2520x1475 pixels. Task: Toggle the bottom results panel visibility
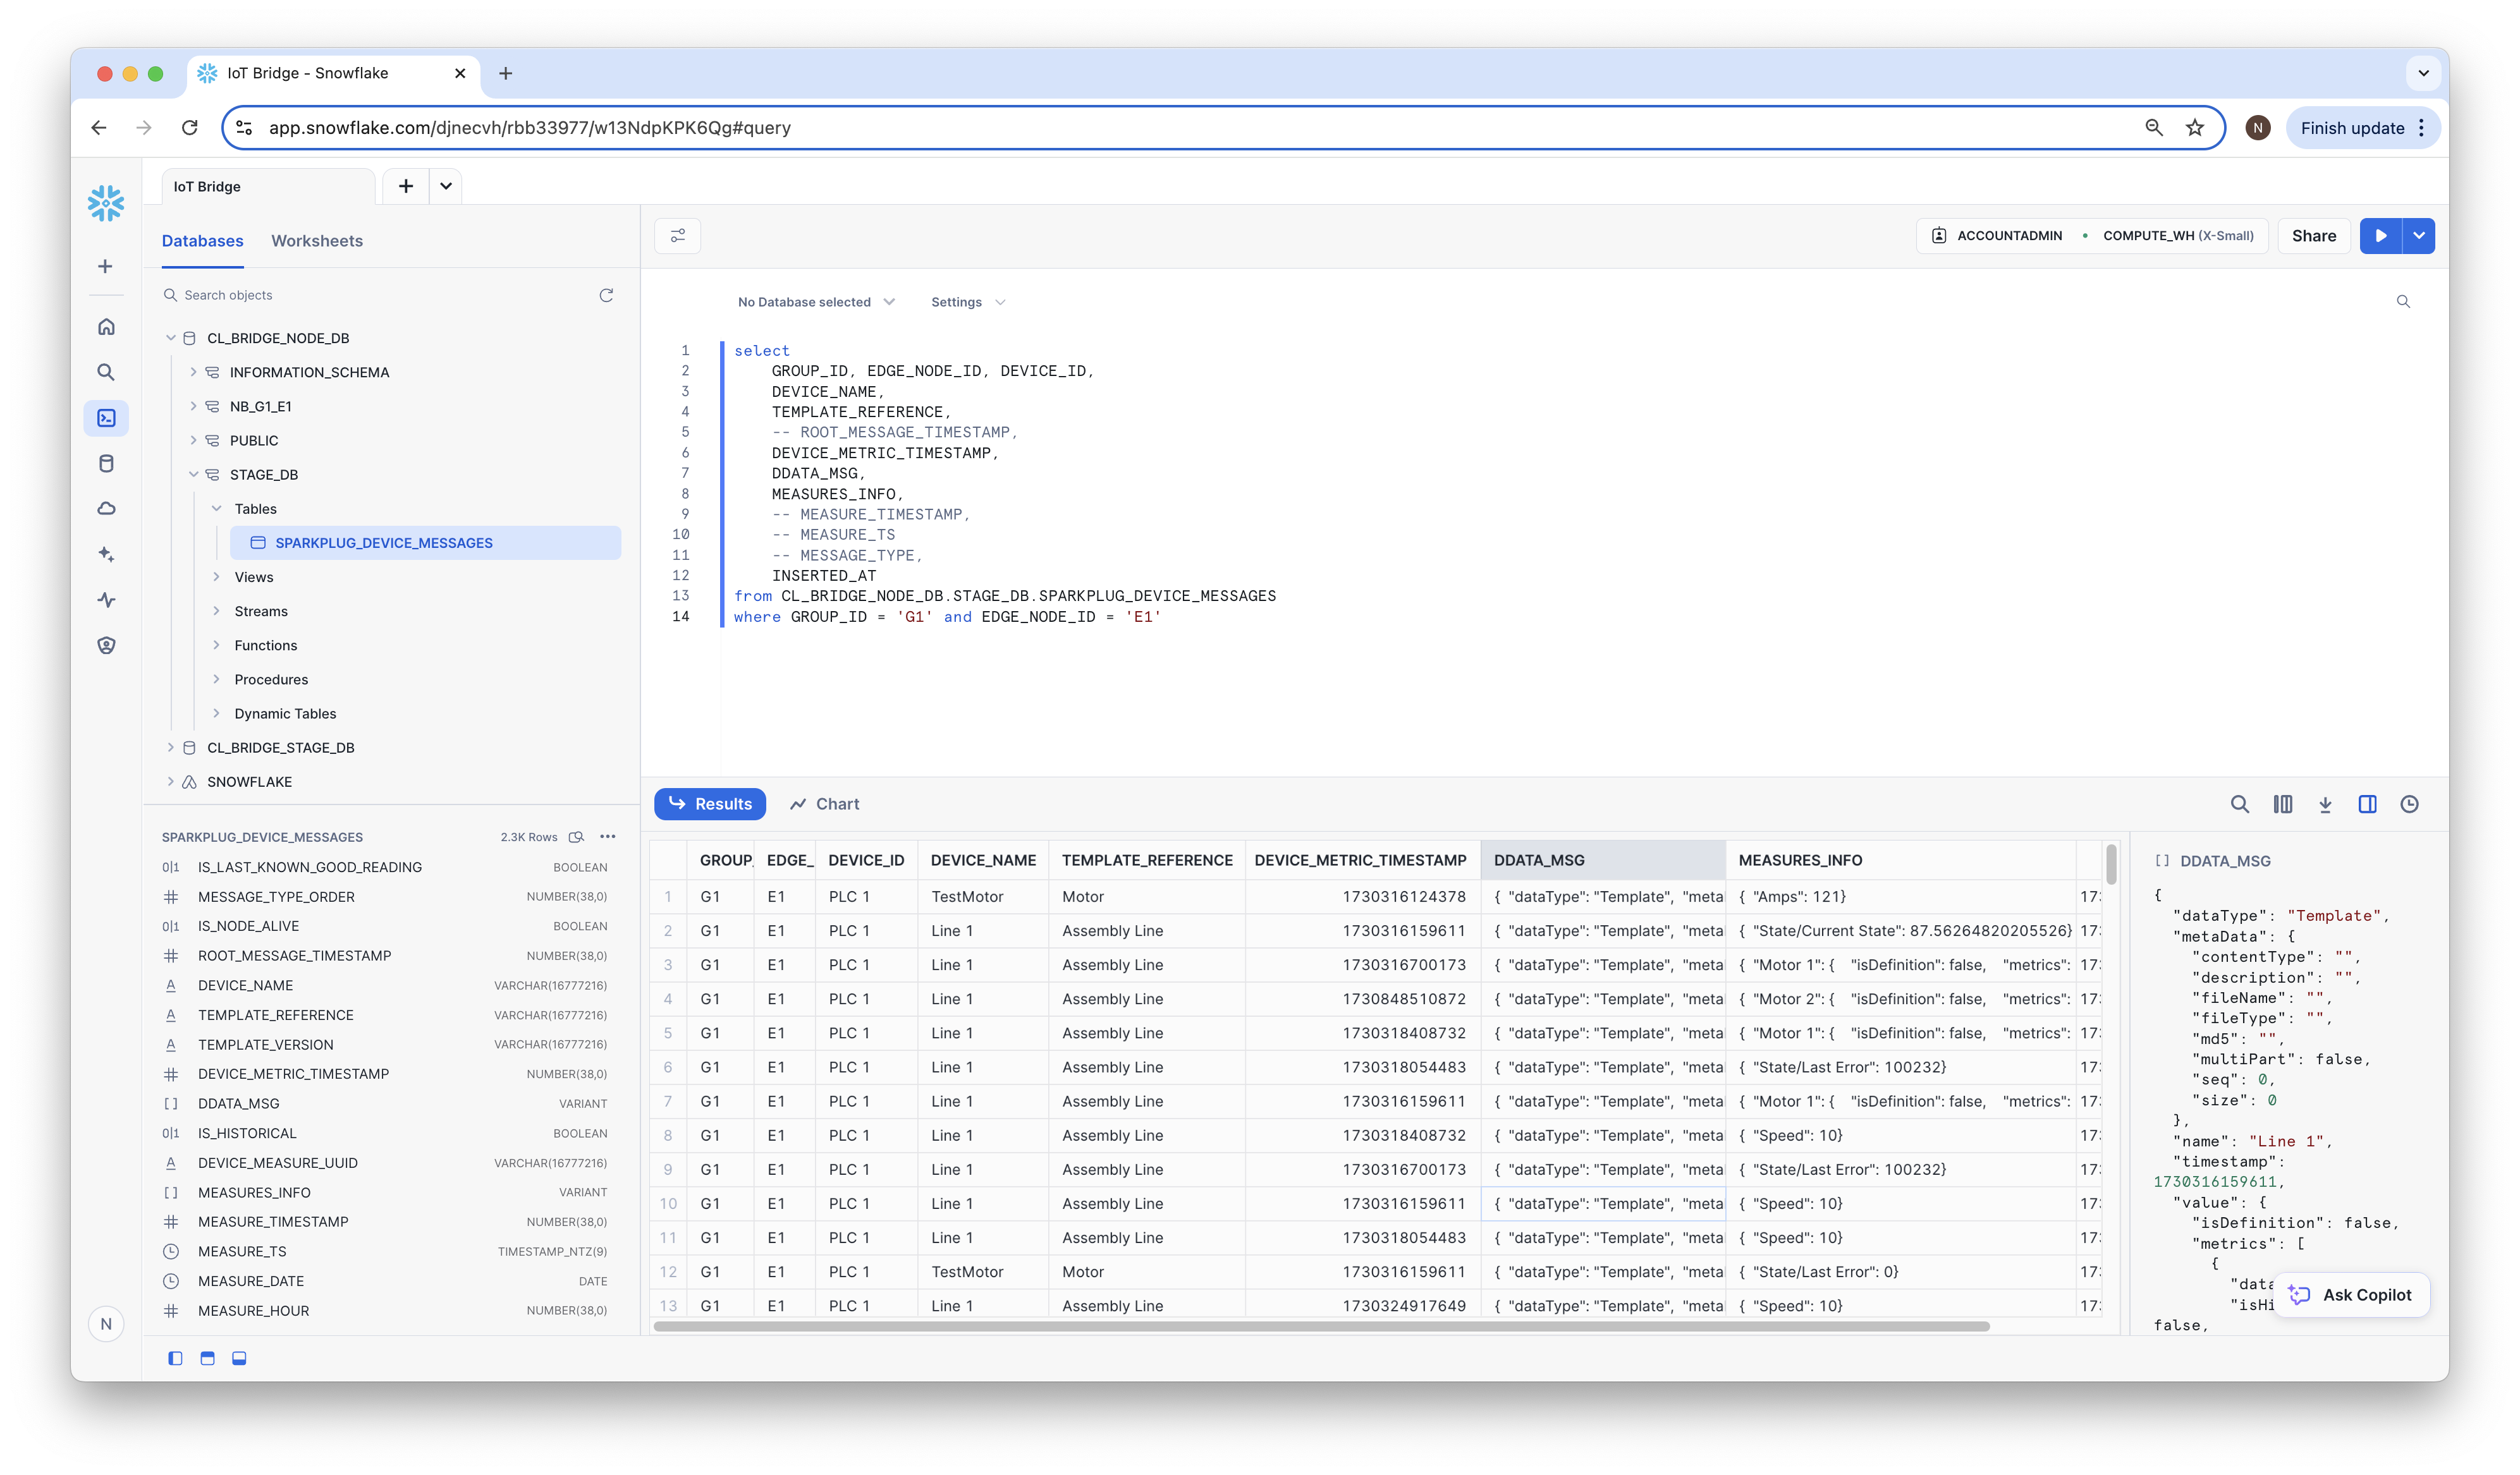[x=239, y=1358]
